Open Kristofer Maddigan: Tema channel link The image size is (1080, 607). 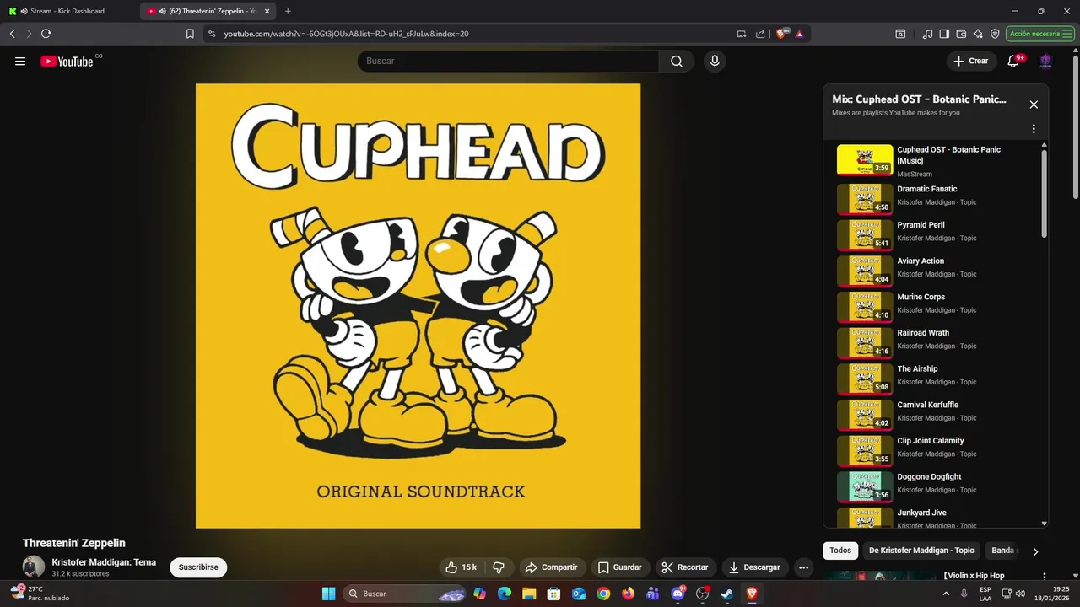click(104, 562)
